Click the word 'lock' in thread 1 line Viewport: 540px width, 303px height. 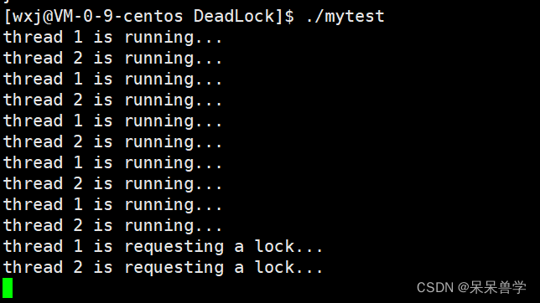click(x=274, y=246)
